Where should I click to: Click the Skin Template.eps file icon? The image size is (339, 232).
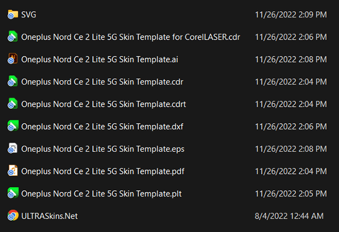click(x=12, y=149)
